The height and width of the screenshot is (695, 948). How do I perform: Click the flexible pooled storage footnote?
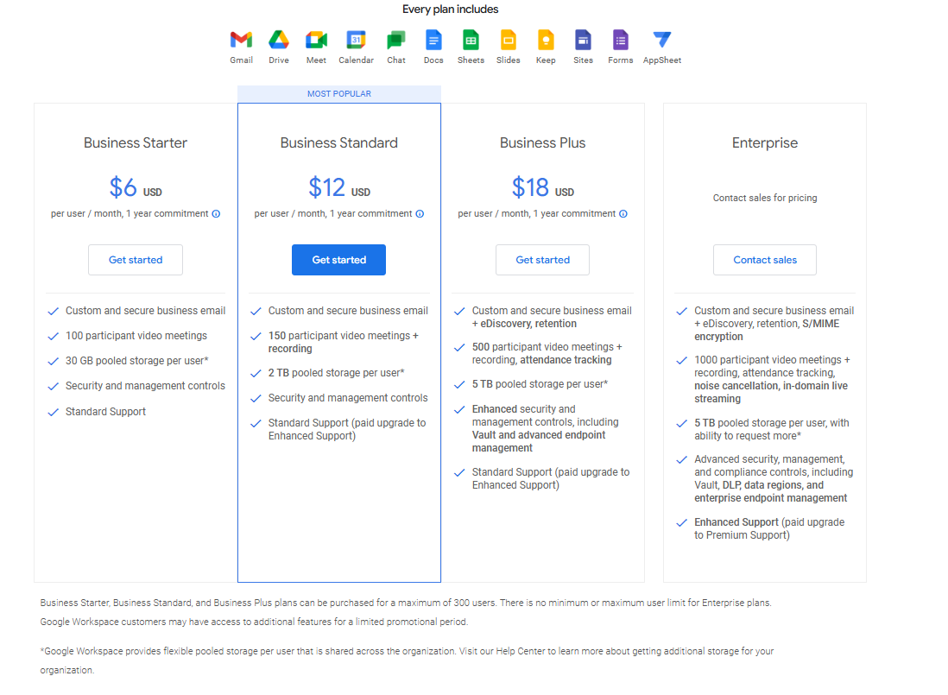[407, 660]
